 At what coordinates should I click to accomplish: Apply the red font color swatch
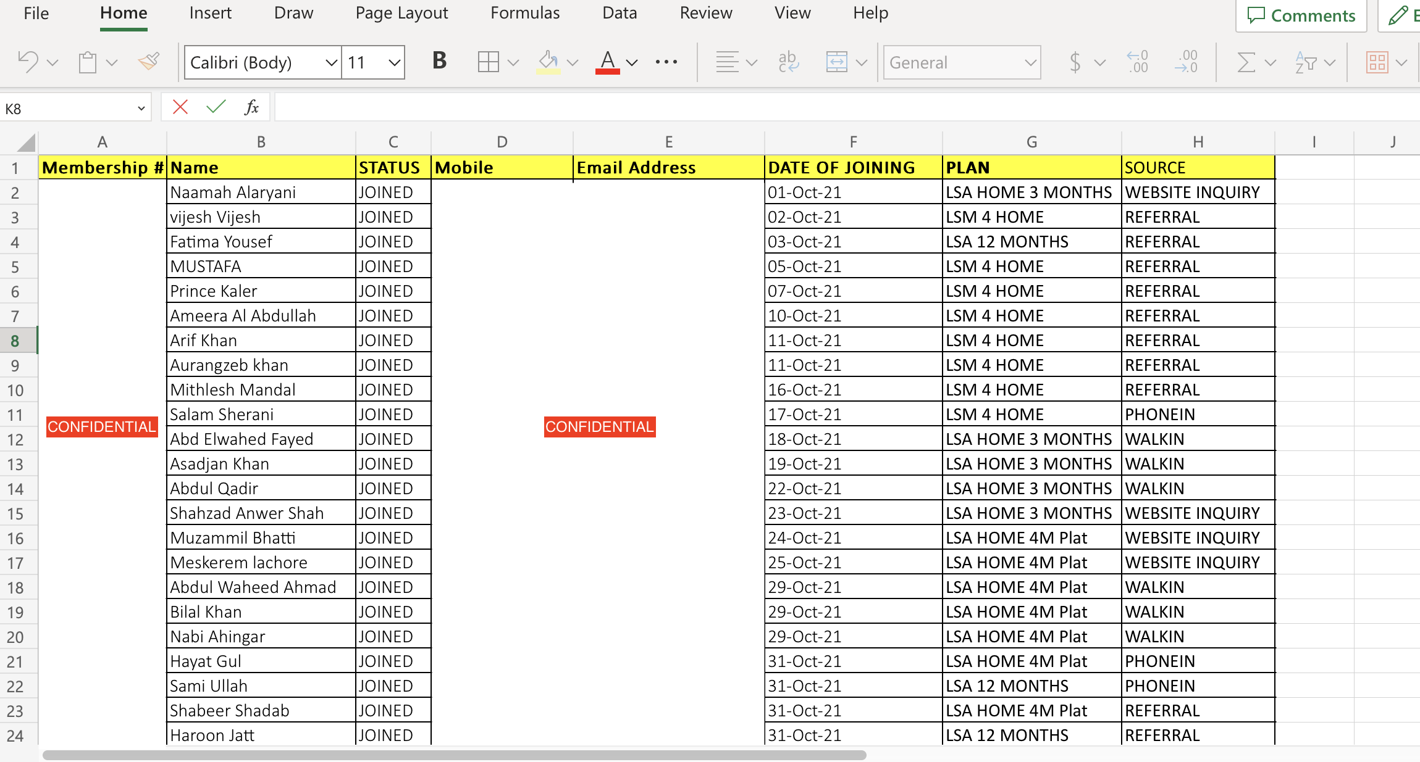point(608,62)
